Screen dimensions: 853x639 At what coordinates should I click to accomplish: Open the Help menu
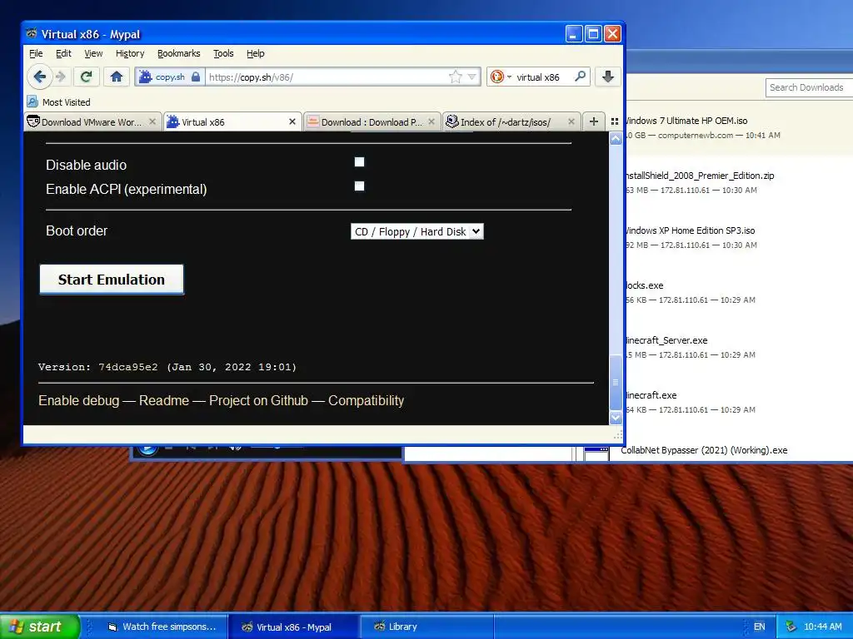[255, 53]
